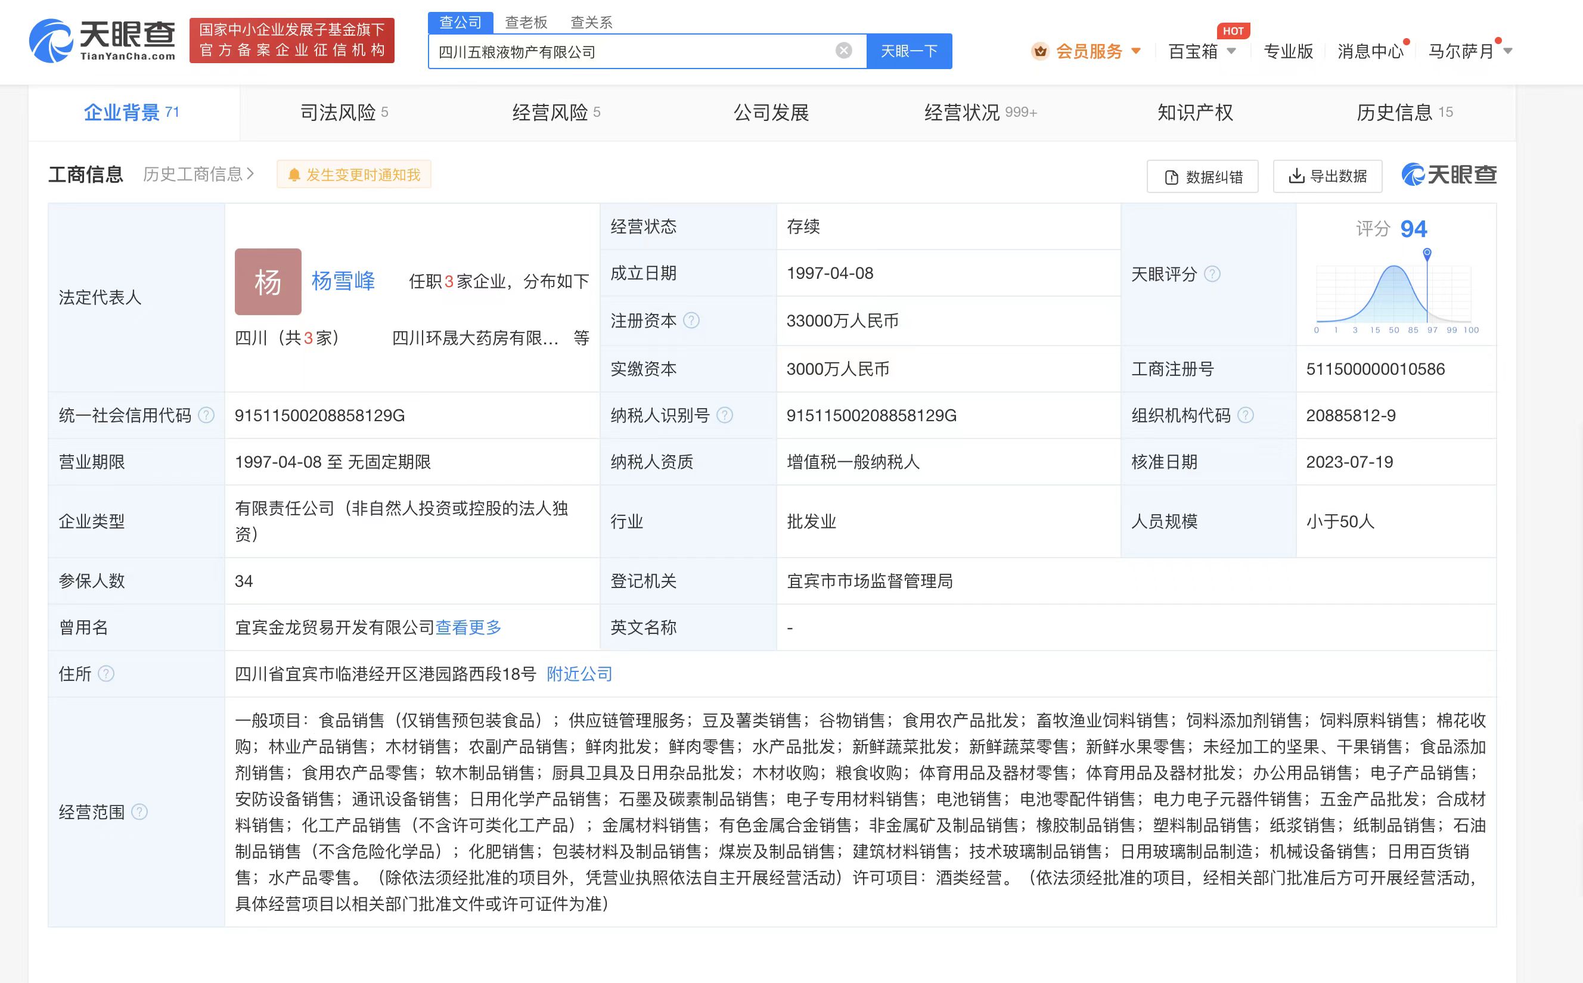Click the bell icon on change notification
Viewport: 1583px width, 983px height.
294,175
